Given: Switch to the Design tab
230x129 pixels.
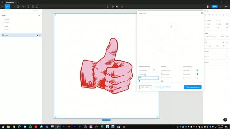Looking at the screenshot, I should click(207, 11).
